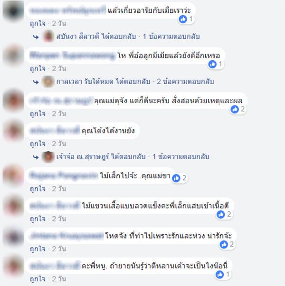Like the "คุณแม่ดุจัง" comment via ถูกใจ

point(38,114)
